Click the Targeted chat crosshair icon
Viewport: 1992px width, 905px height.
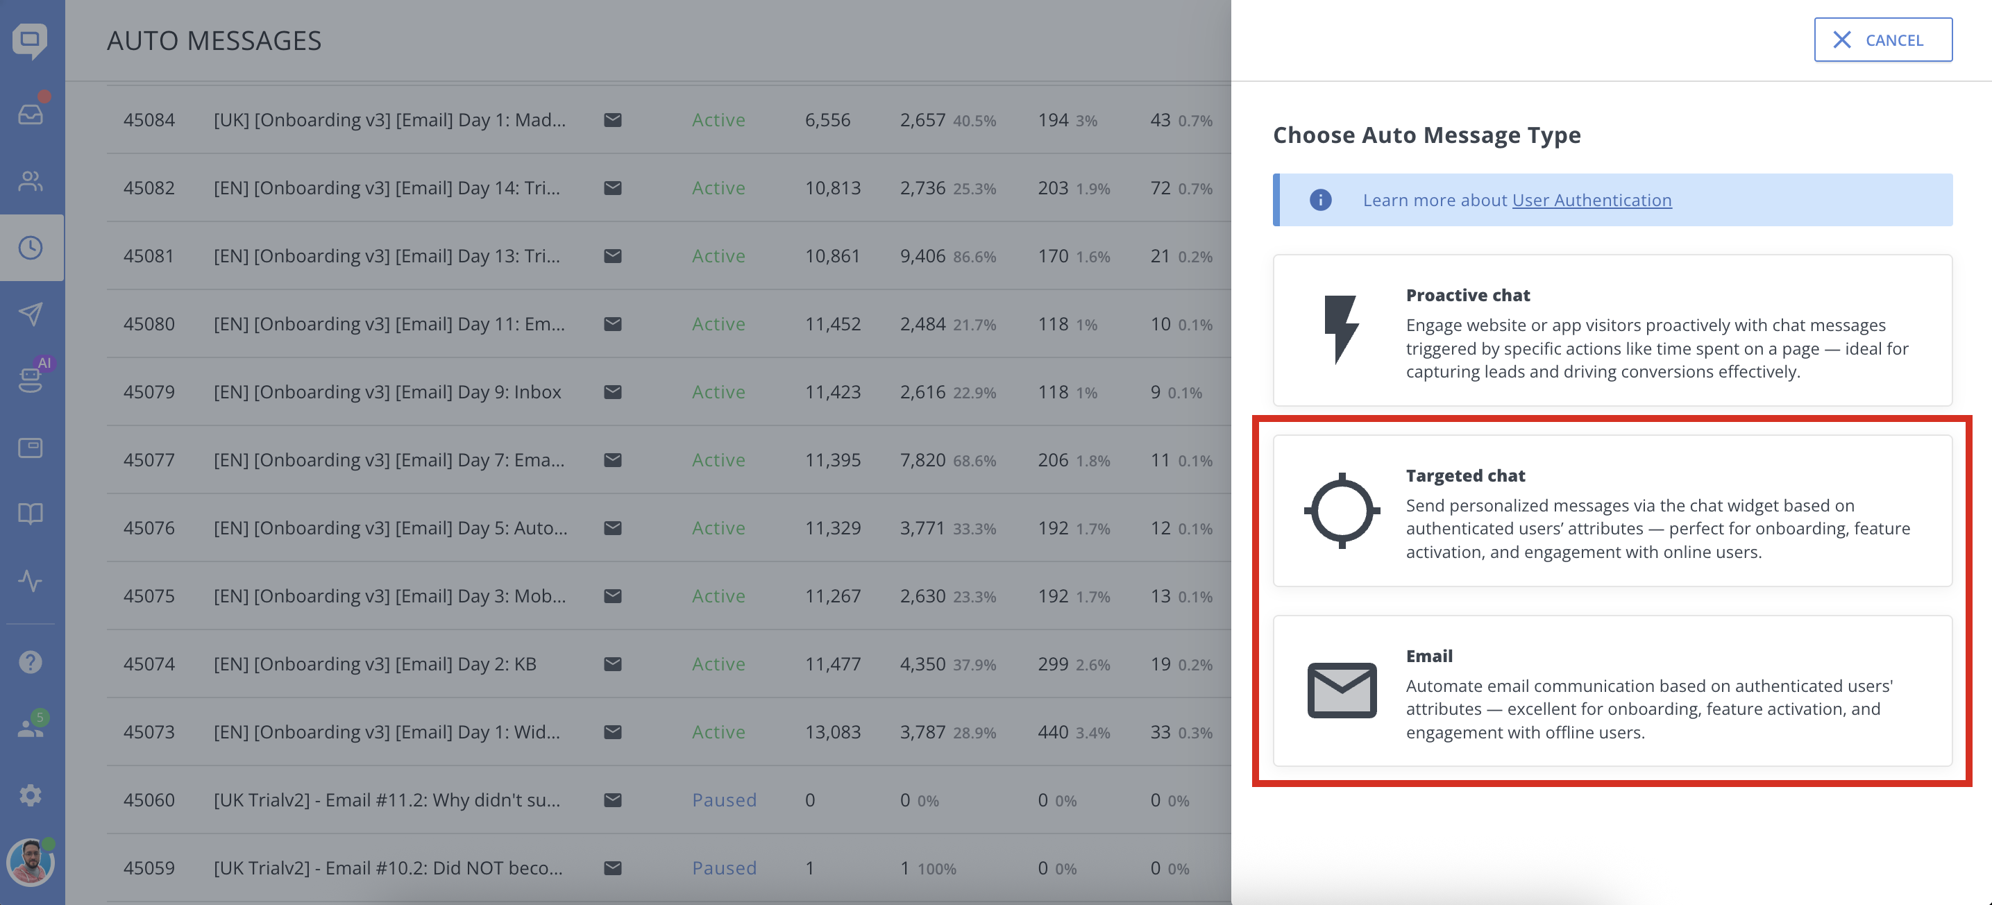[x=1342, y=511]
